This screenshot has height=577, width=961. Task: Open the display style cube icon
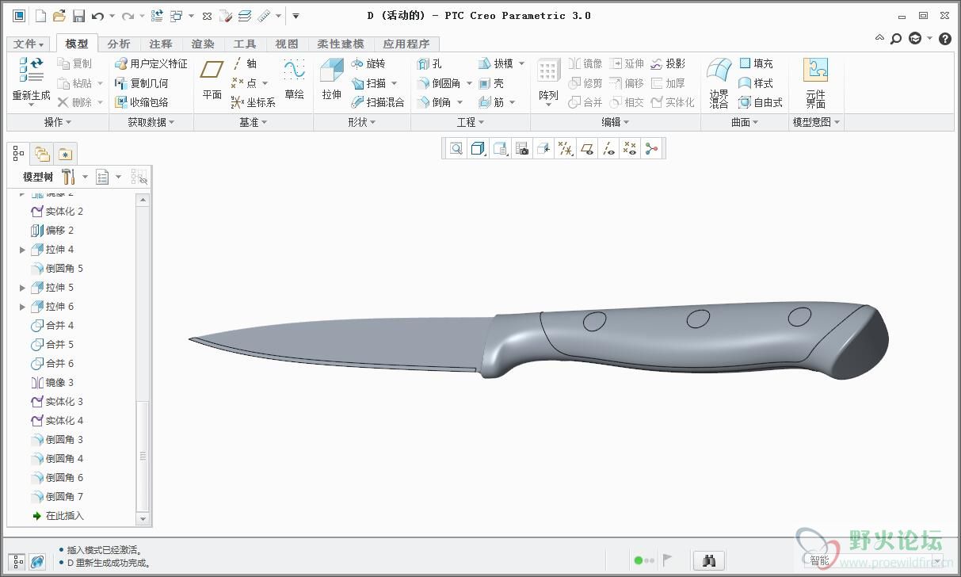click(x=478, y=148)
